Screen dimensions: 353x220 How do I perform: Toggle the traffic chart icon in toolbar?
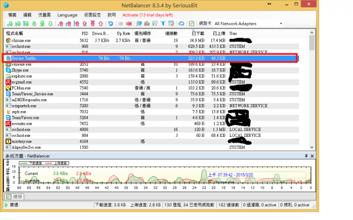tap(192, 23)
